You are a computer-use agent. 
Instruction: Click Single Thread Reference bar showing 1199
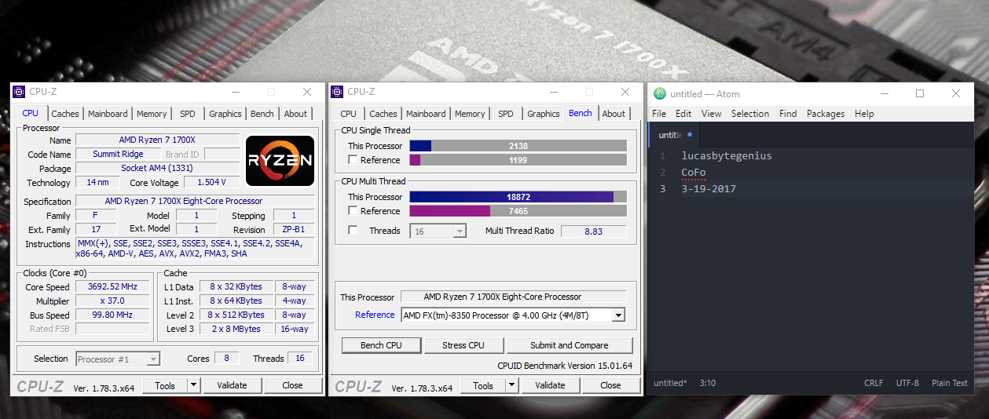pyautogui.click(x=518, y=160)
